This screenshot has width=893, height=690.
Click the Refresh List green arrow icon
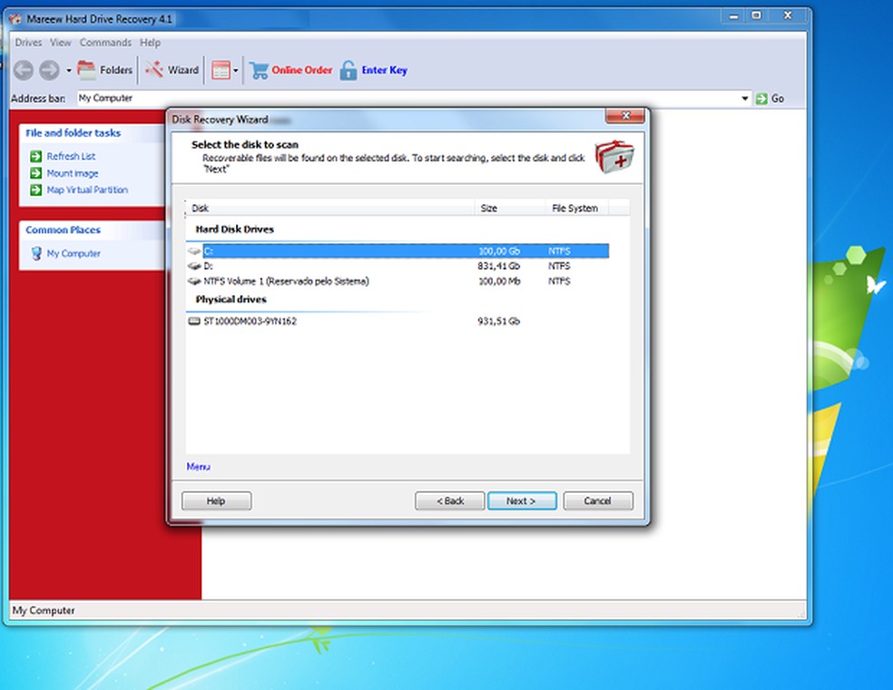[36, 156]
